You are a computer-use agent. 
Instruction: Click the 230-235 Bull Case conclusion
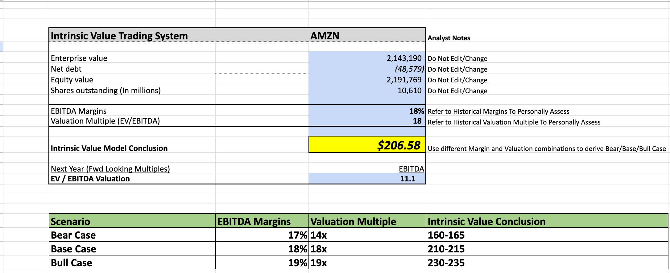547,263
